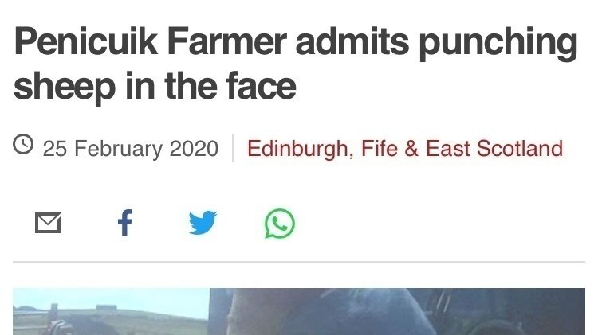Share the article via email envelope icon

(49, 224)
